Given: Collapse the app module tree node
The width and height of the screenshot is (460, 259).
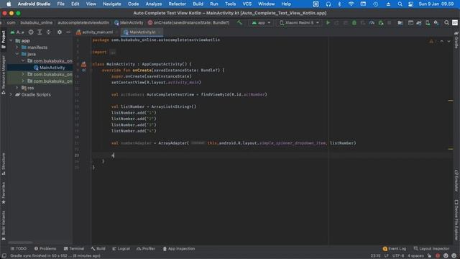Looking at the screenshot, I should click(x=11, y=40).
